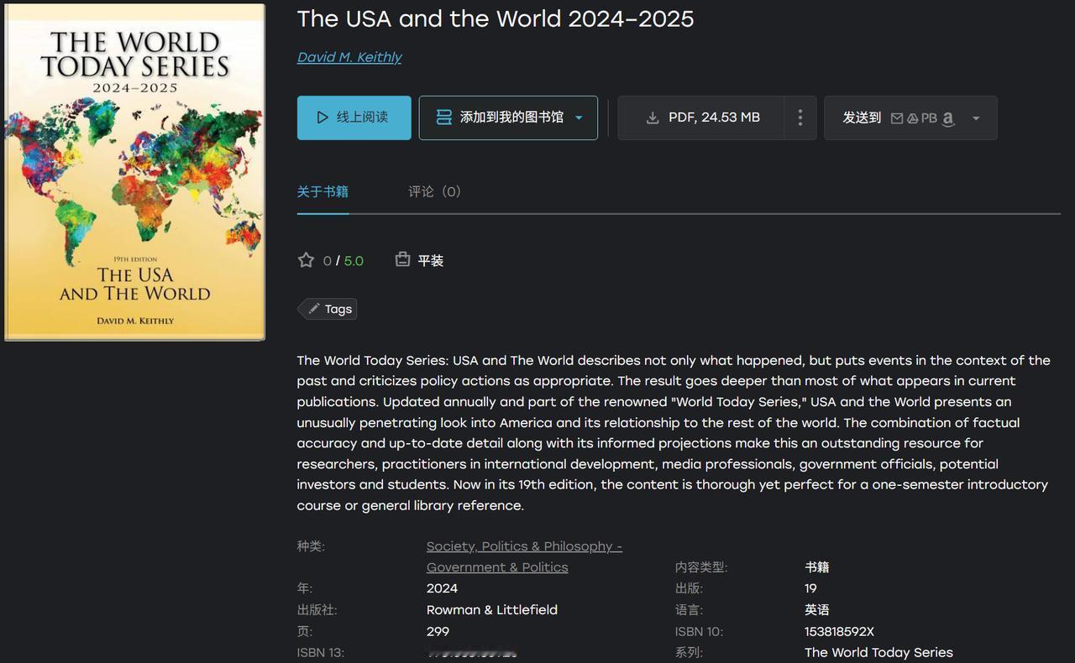1075x663 pixels.
Task: Click the series name The World Today Series
Action: [878, 652]
